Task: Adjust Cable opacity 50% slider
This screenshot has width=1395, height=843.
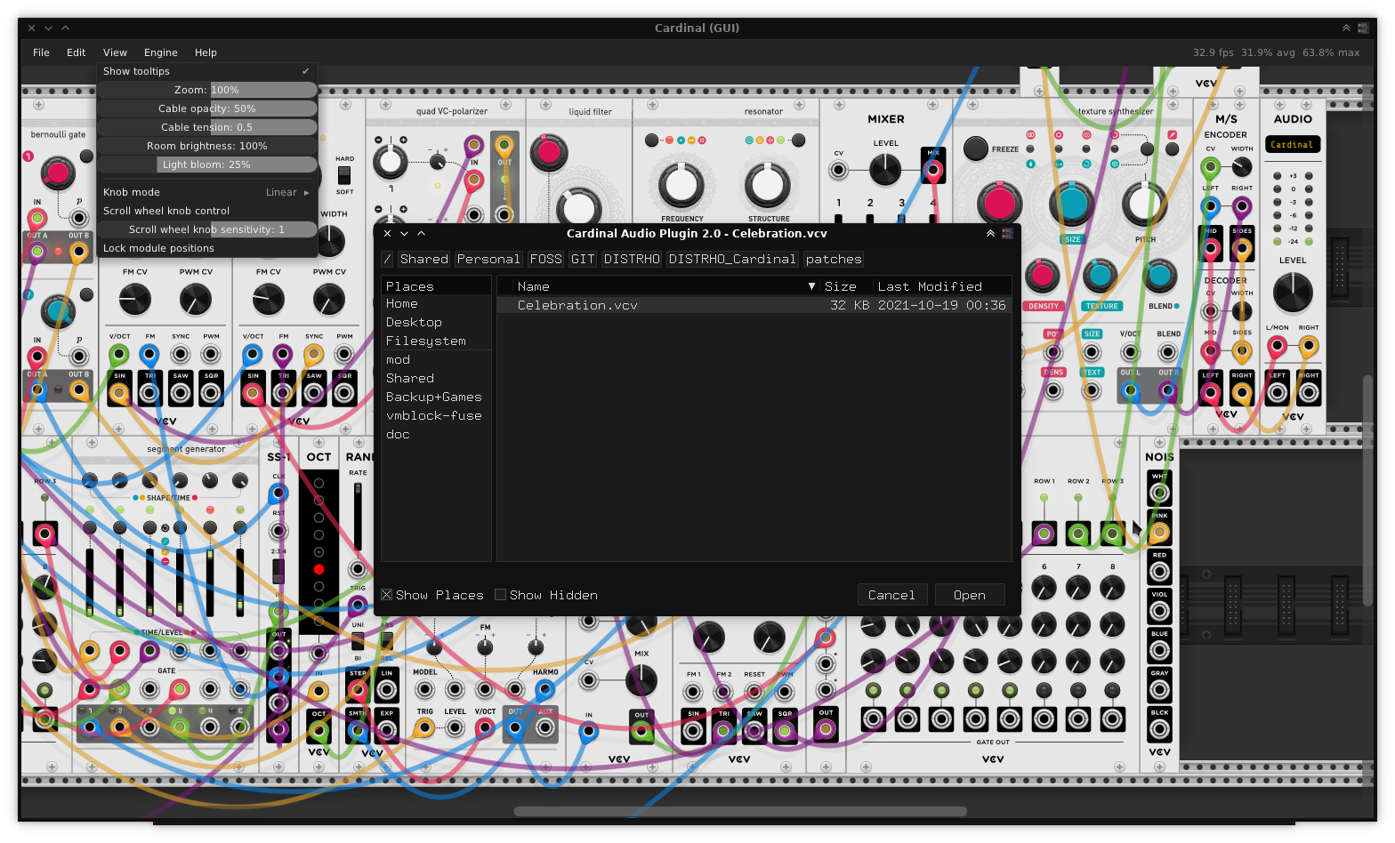Action: [x=206, y=108]
